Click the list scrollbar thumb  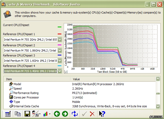[158, 93]
